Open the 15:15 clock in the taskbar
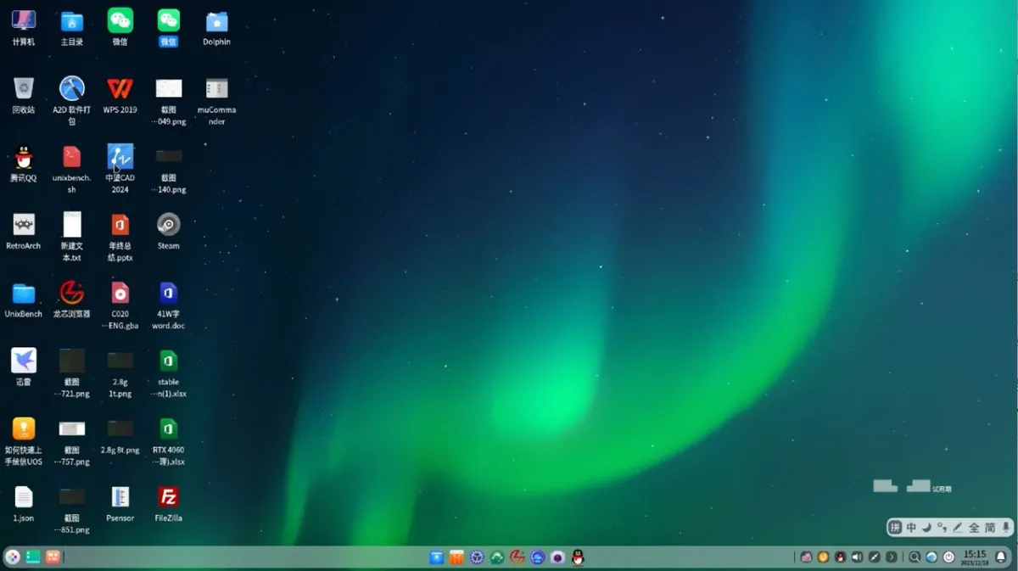 974,557
